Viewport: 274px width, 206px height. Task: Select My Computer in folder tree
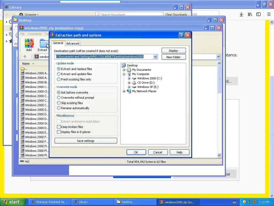(x=141, y=74)
